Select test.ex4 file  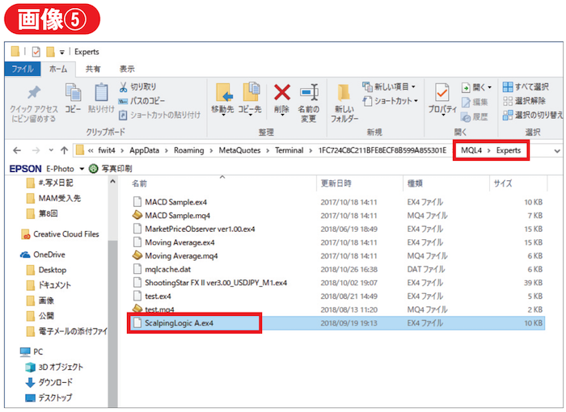click(337, 296)
